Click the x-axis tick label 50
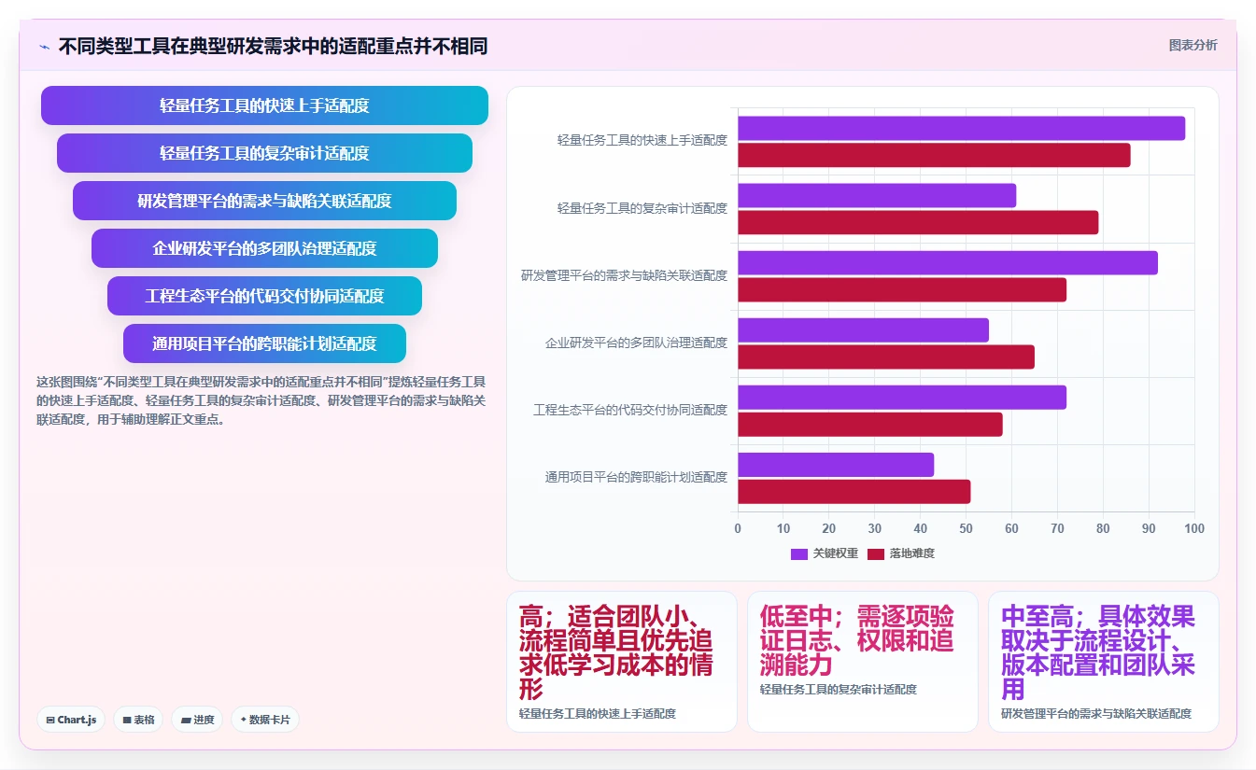Screen dimensions: 1256x770 (x=967, y=528)
